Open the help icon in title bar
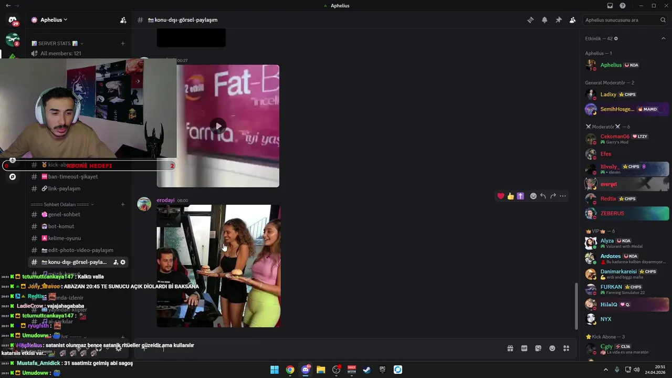 (623, 6)
